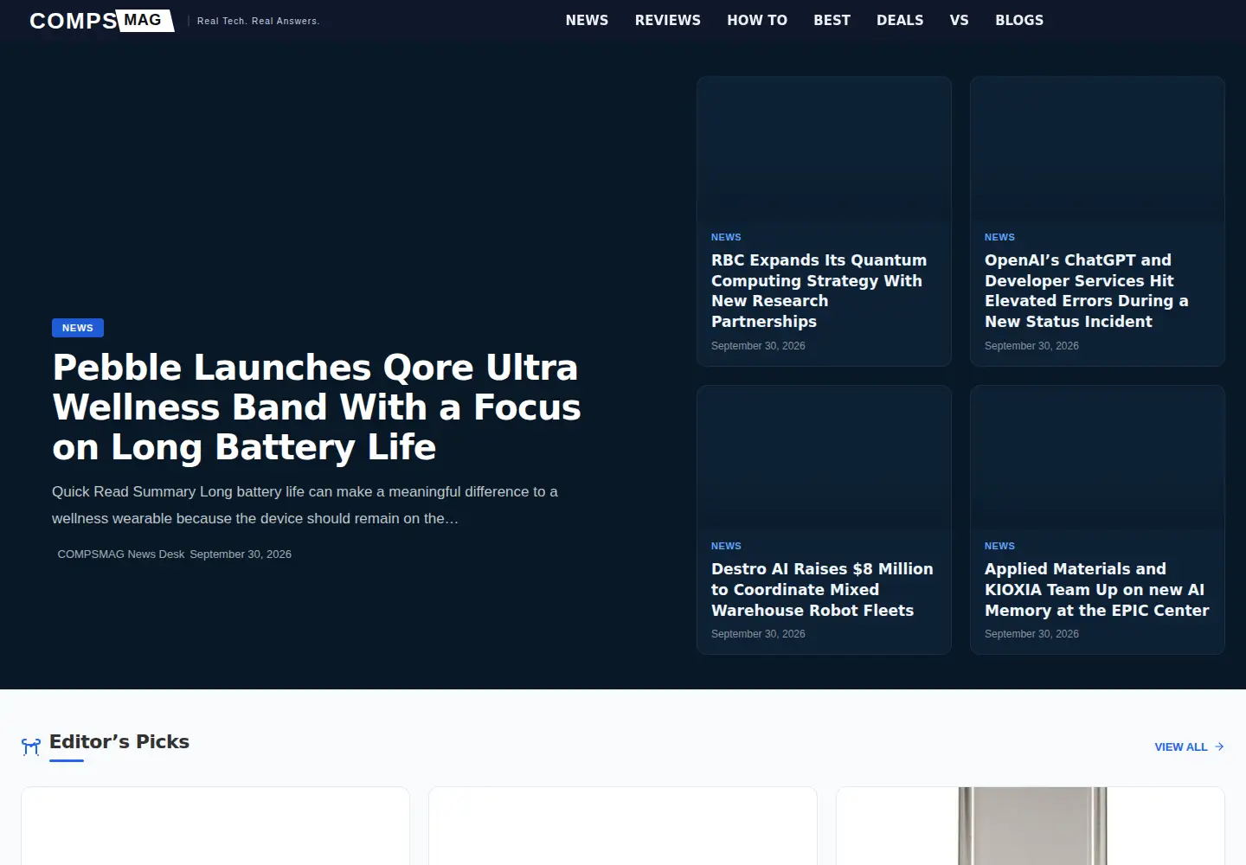Open the NEWS menu item

coord(587,20)
